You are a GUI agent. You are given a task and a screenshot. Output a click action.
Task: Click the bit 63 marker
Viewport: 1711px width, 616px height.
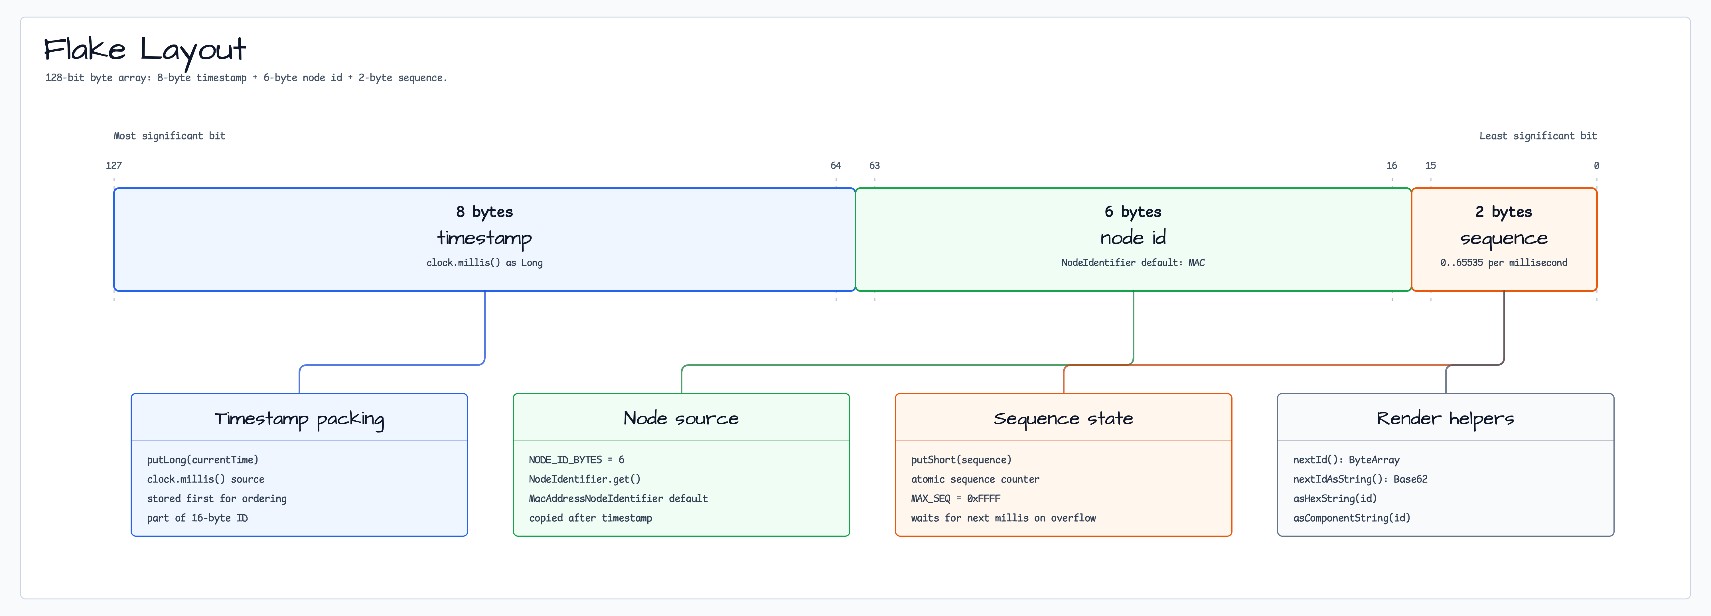pos(875,165)
